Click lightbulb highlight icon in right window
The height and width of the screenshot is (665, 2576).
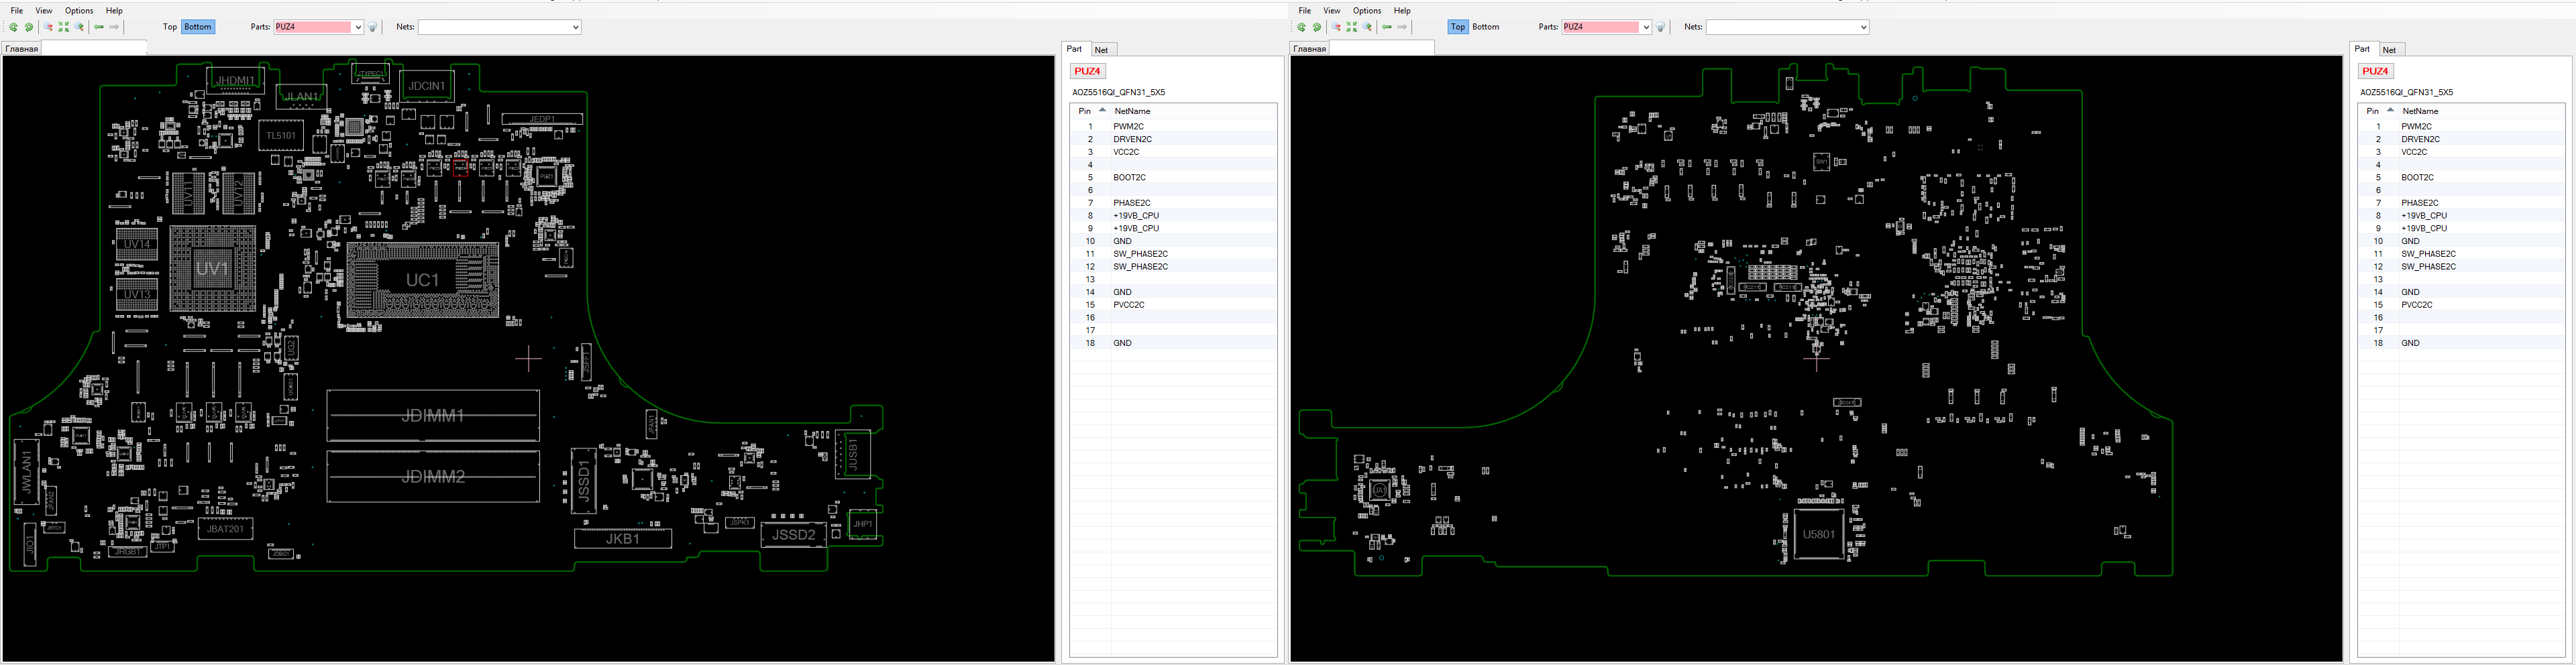point(1661,27)
